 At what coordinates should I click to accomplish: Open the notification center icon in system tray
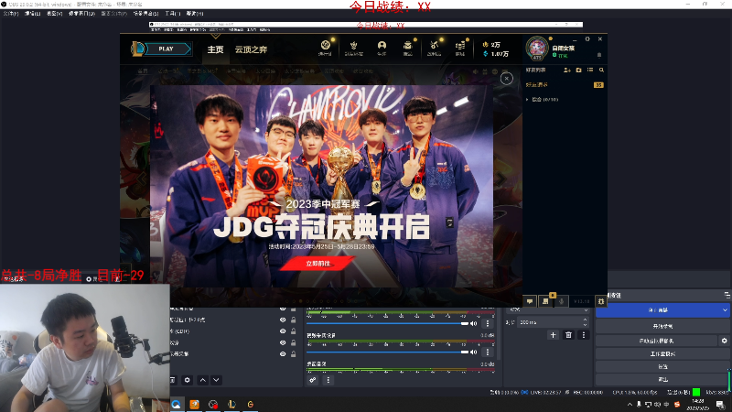(x=720, y=405)
